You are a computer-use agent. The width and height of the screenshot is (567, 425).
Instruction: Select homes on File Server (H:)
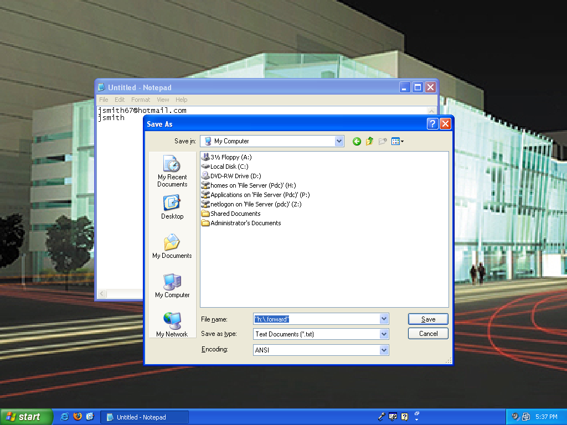pos(249,185)
